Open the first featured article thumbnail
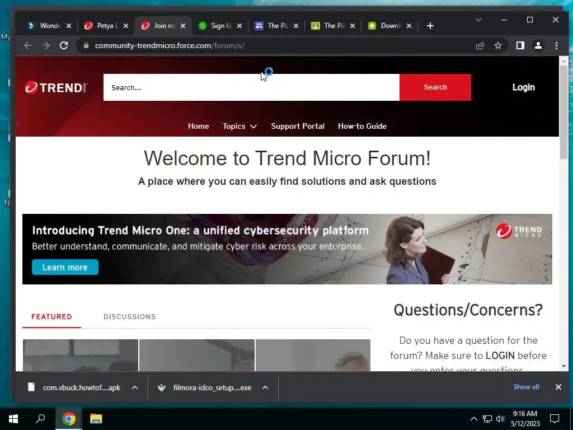Image resolution: width=573 pixels, height=430 pixels. pos(81,355)
